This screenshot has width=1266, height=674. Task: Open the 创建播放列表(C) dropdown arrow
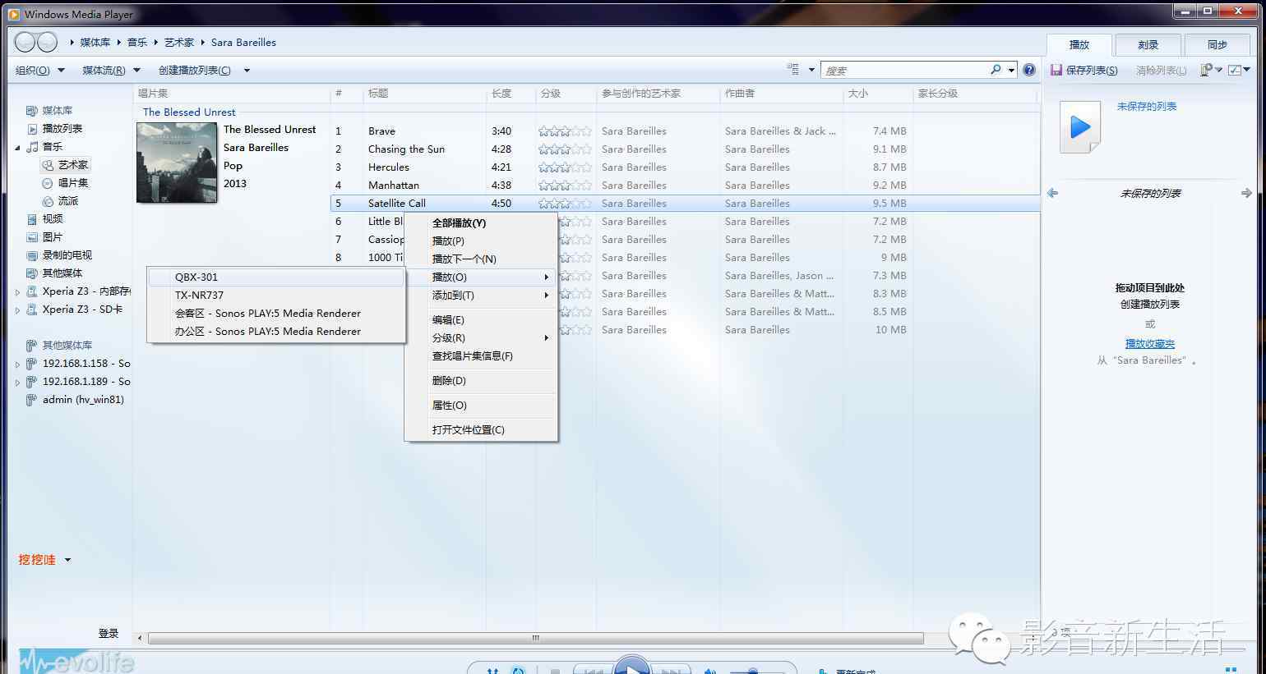pyautogui.click(x=247, y=71)
